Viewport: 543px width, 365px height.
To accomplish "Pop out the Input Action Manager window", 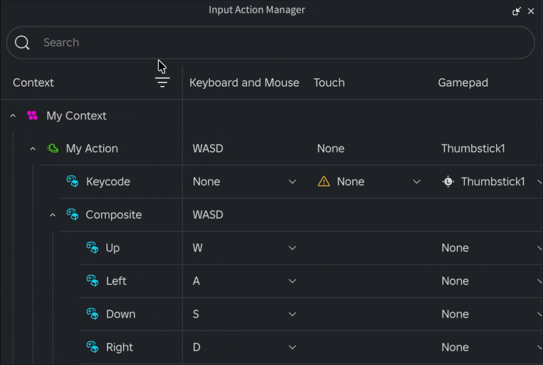I will click(516, 11).
